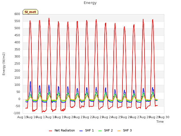Click the 600 y-axis tick label
181x136 pixels.
tap(17, 14)
